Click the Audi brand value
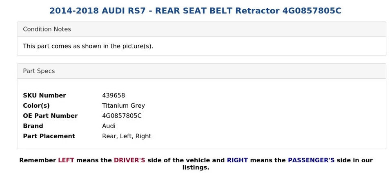 109,126
